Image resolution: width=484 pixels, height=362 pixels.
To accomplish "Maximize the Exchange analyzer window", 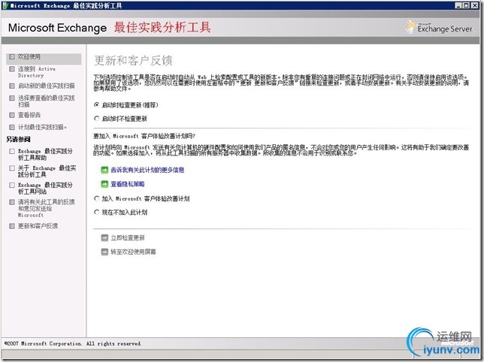I will [x=467, y=5].
